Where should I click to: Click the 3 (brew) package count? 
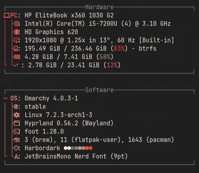39,140
